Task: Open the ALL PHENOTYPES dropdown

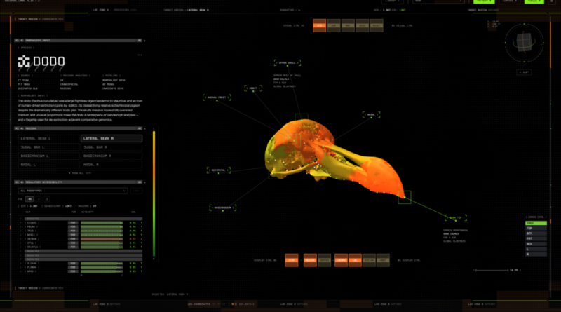Action: [73, 191]
